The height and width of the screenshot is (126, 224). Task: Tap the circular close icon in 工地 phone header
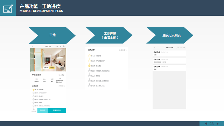64,47
